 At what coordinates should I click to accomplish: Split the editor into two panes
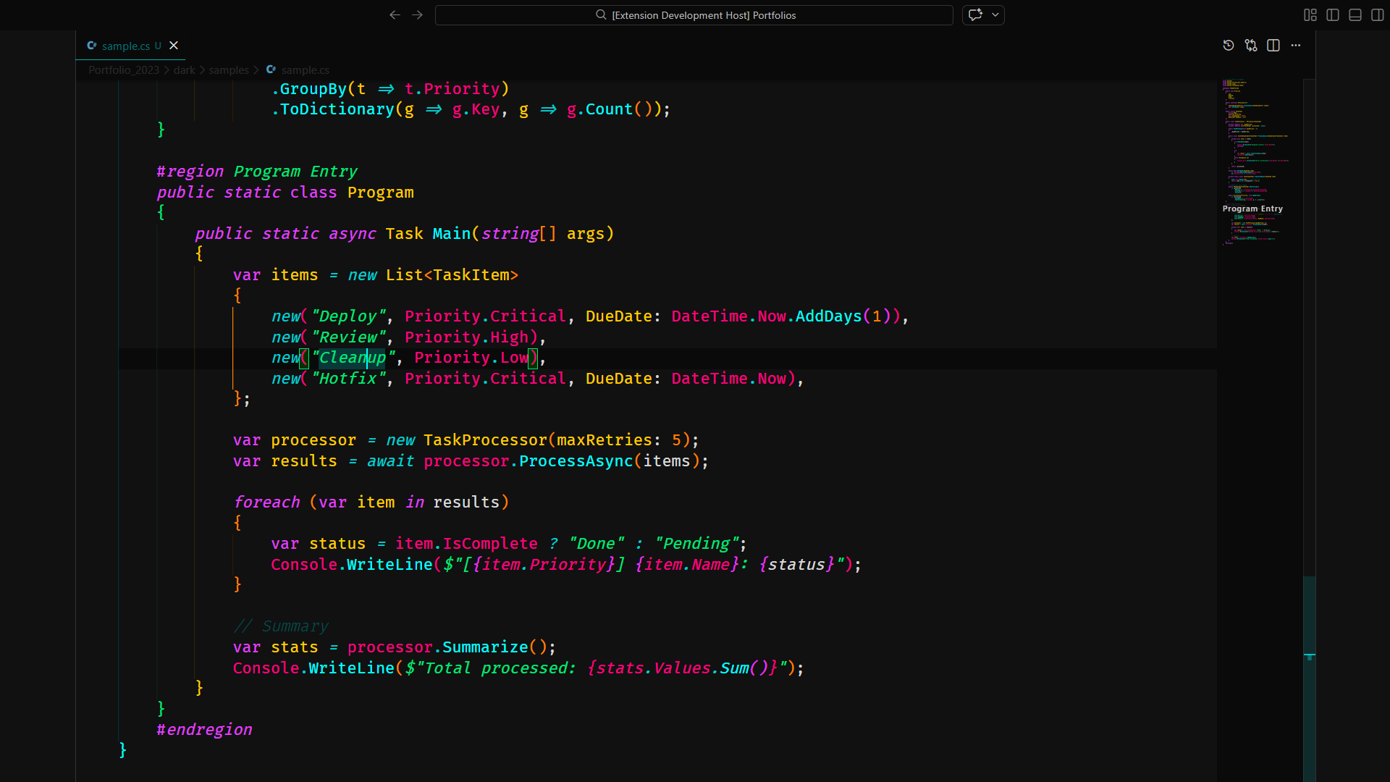click(1273, 45)
